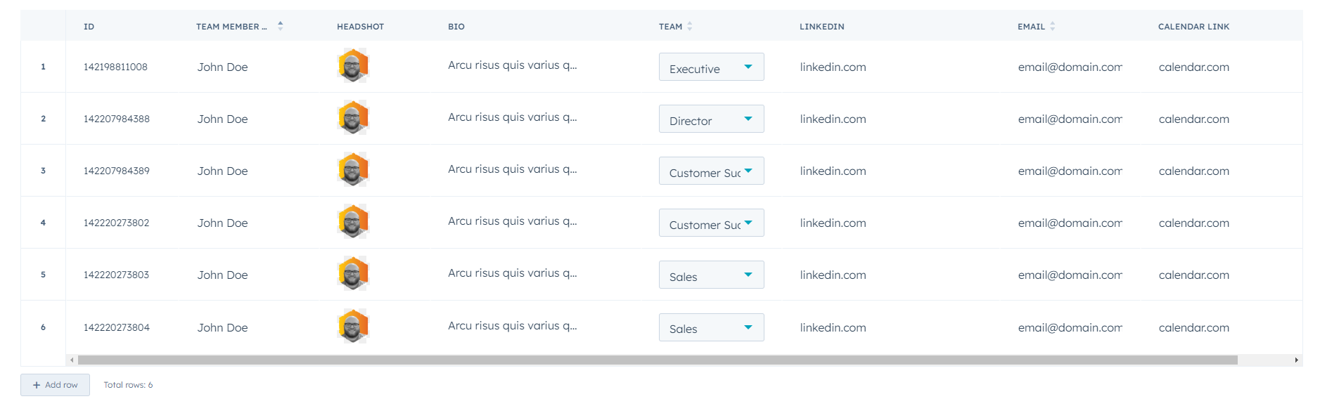Expand row 3 Customer Success dropdown
Viewport: 1320px width, 406px height.
711,171
